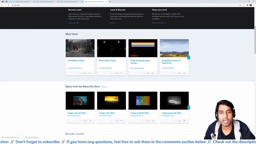The image size is (256, 144).
Task: Open author link under Image color filter
Action: 106,116
